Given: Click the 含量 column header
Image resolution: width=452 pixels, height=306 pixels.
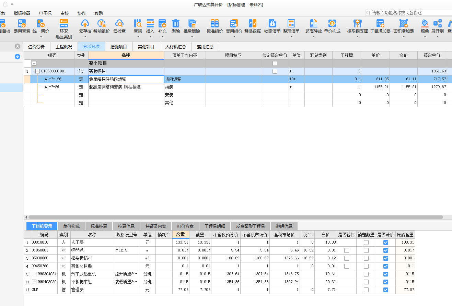Looking at the screenshot, I should (x=181, y=235).
